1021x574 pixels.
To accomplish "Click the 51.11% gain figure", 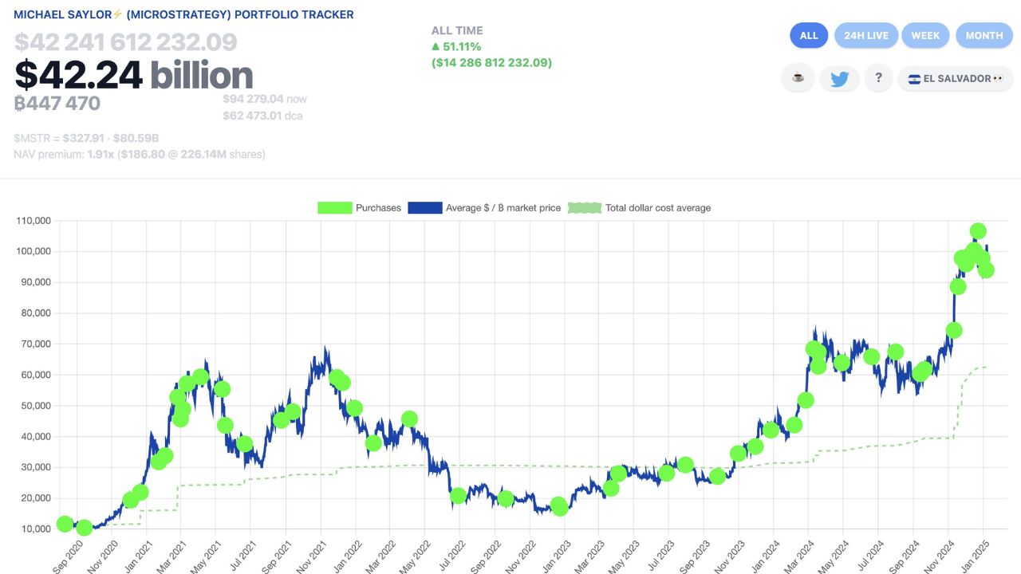I will click(457, 46).
